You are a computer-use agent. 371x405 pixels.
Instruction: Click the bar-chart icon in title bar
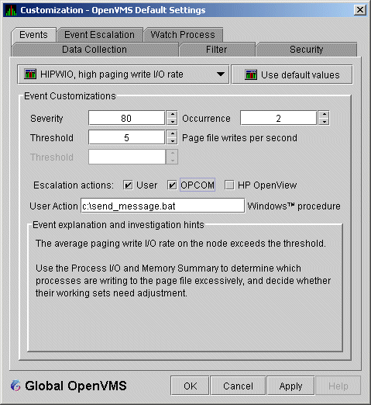(11, 10)
